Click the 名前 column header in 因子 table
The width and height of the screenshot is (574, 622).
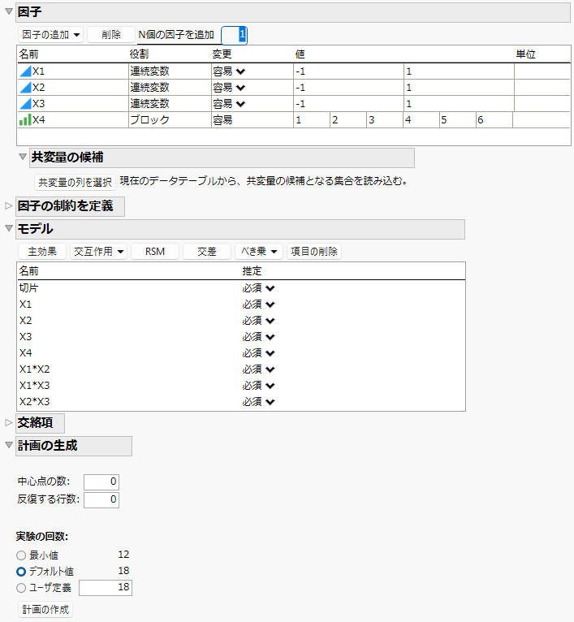tap(29, 54)
